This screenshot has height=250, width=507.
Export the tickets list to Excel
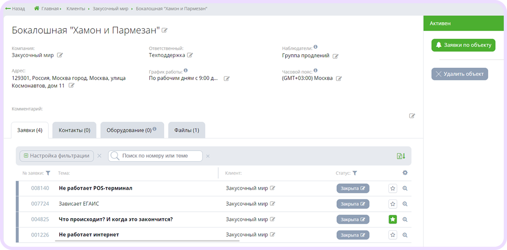401,156
